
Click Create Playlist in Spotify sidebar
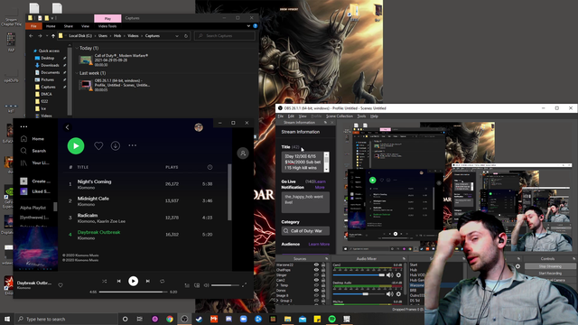coord(35,181)
